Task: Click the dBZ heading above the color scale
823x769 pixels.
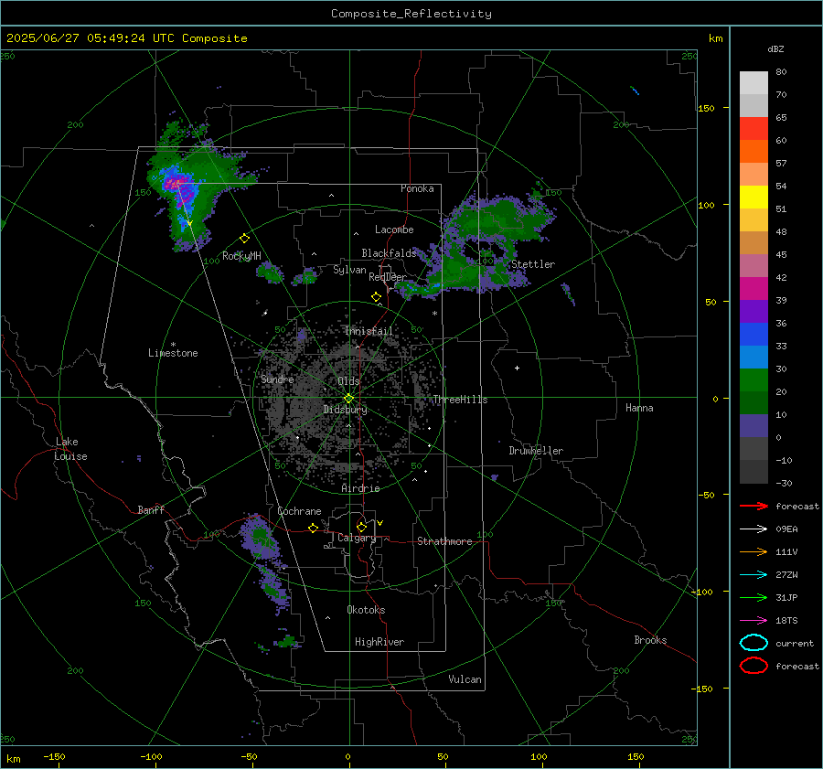Action: (x=775, y=48)
